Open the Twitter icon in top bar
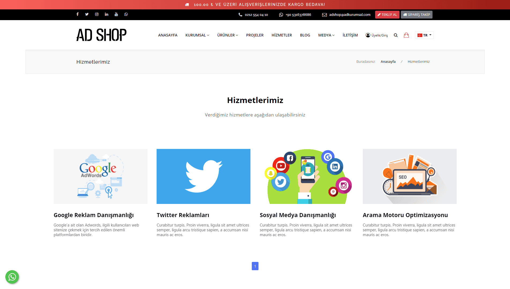Screen dimensions: 510x289 click(x=87, y=14)
